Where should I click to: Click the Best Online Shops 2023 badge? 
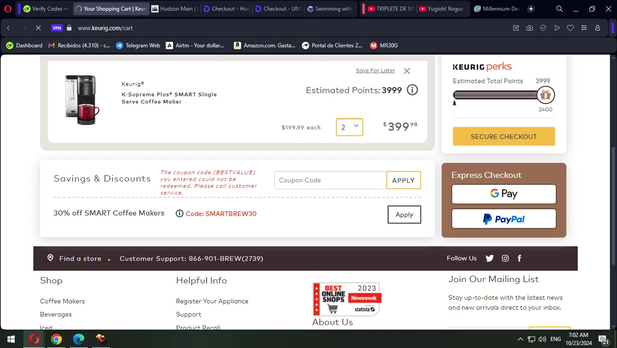[347, 299]
